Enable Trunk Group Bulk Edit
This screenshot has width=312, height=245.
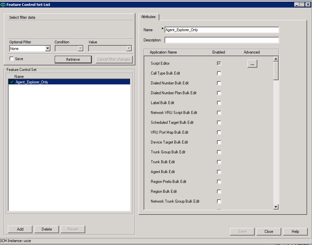click(219, 152)
